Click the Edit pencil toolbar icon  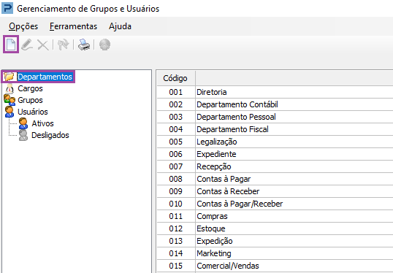point(27,45)
